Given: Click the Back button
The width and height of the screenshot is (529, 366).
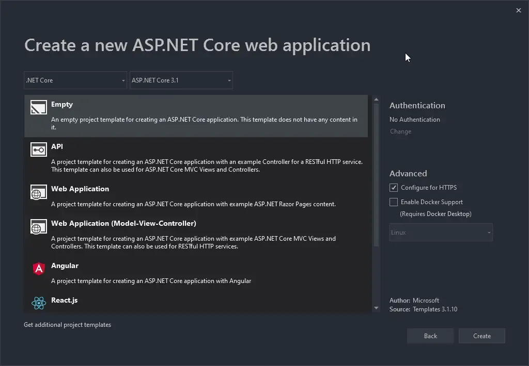Looking at the screenshot, I should [x=430, y=336].
